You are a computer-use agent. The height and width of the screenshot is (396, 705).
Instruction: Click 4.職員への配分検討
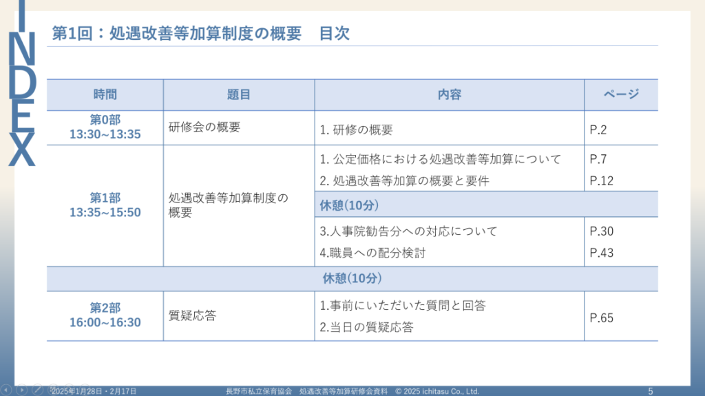pyautogui.click(x=372, y=253)
